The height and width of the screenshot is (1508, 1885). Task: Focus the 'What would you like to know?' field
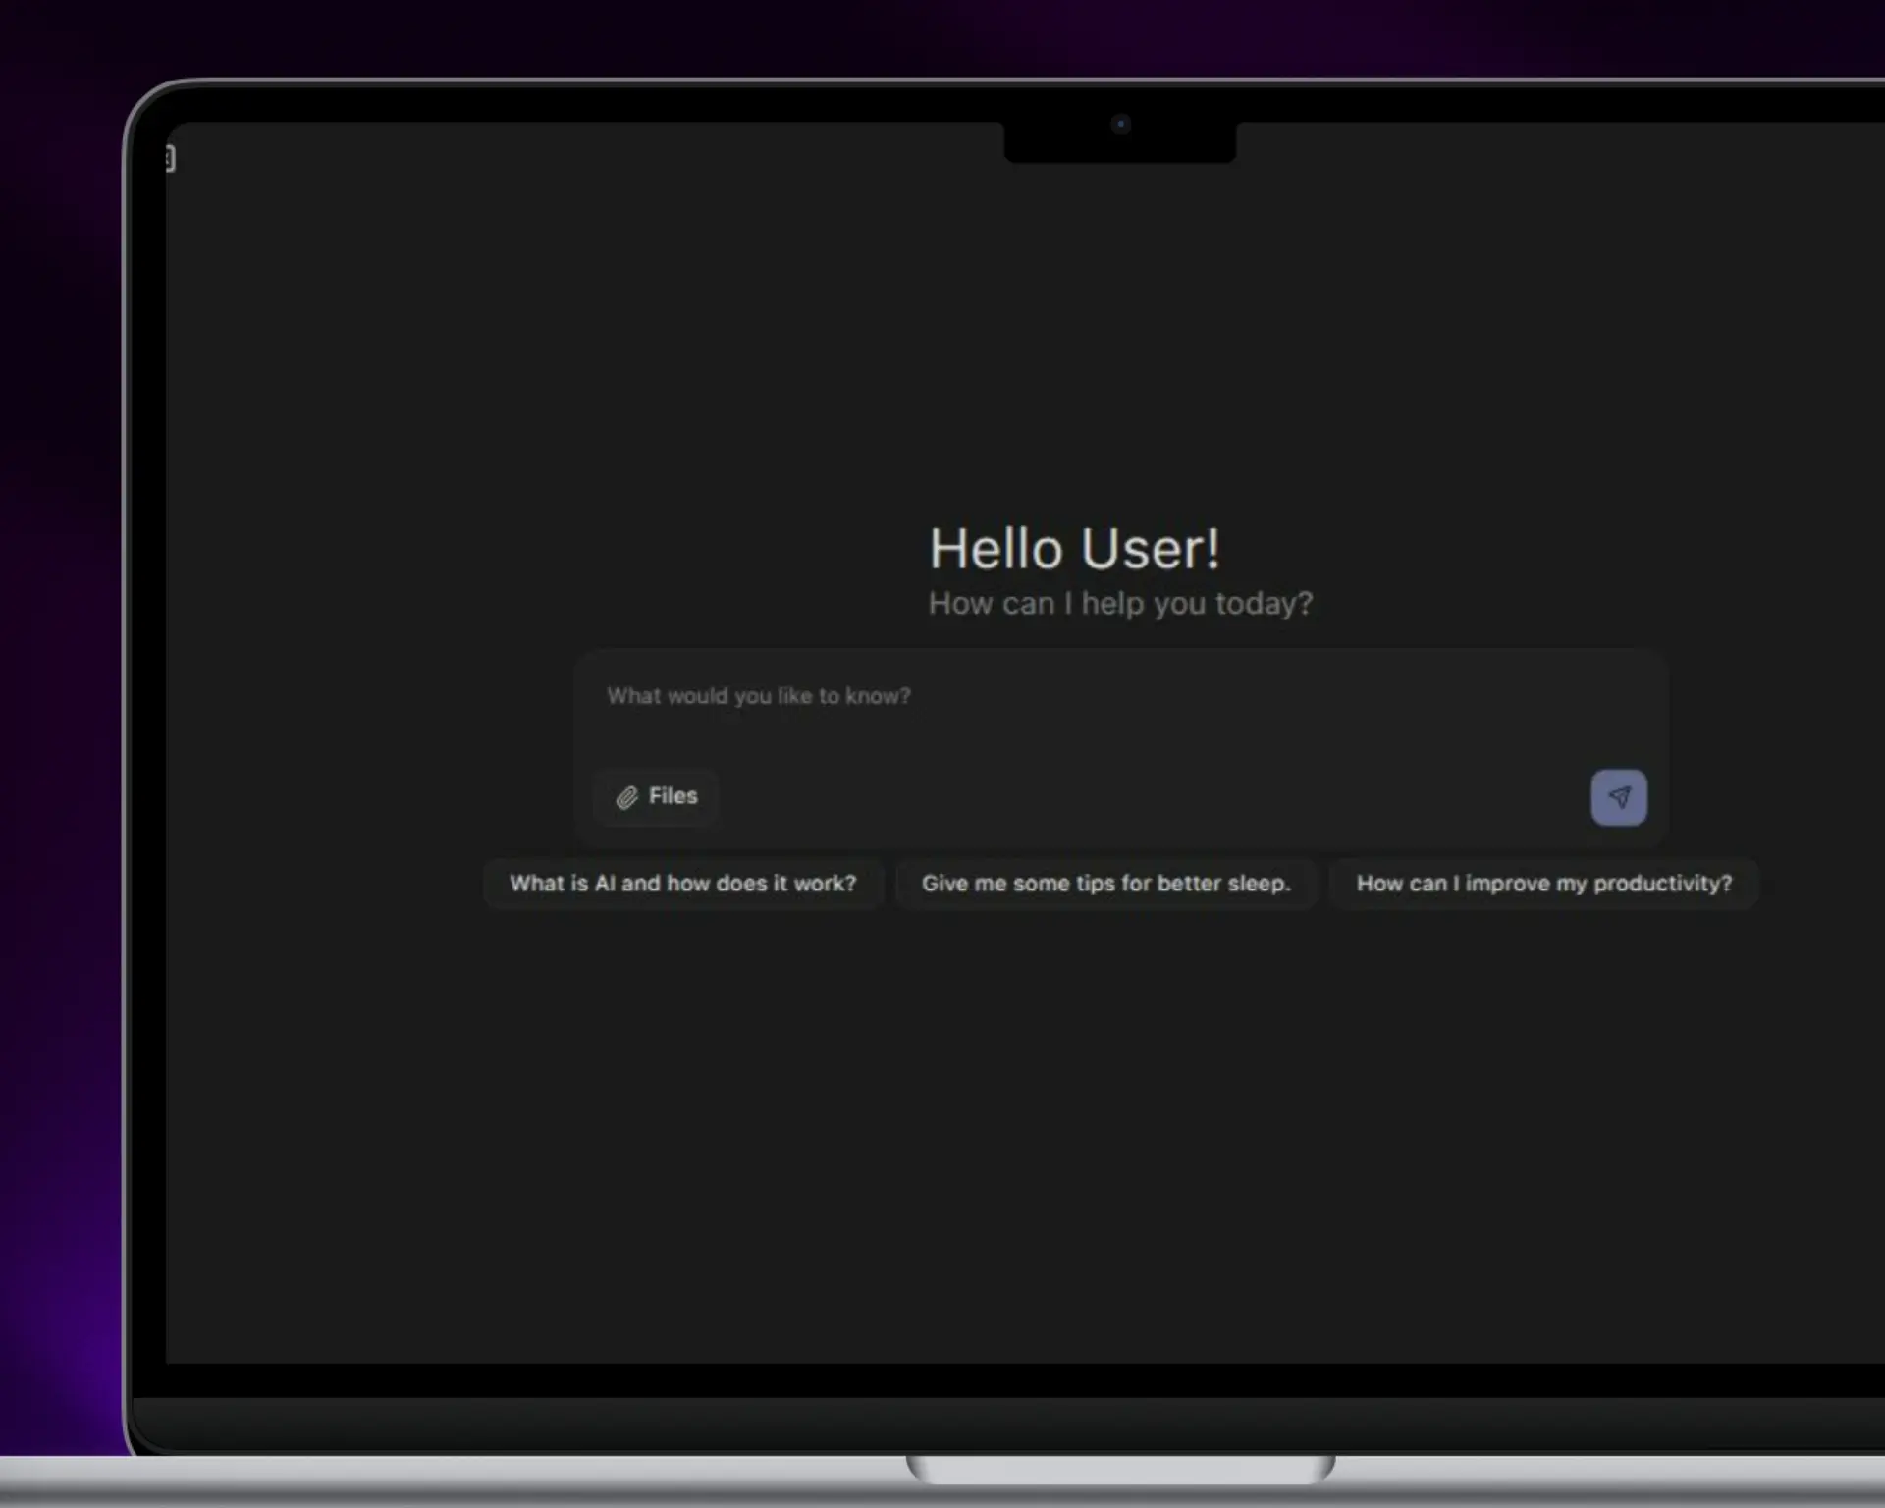[758, 696]
